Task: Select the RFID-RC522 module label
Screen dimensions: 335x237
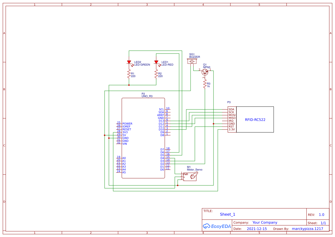Action: [255, 120]
